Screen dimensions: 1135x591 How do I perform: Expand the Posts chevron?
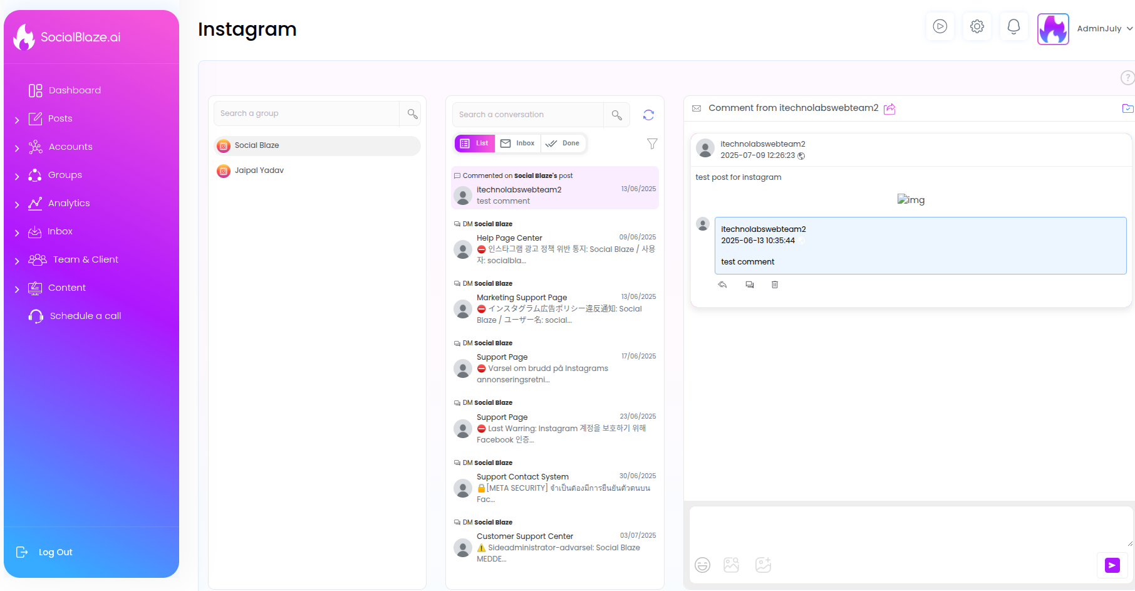(17, 120)
